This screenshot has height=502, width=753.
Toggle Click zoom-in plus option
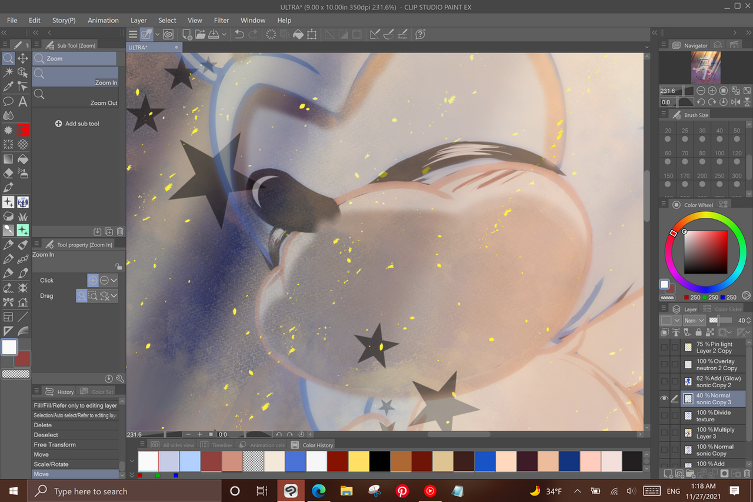click(93, 281)
